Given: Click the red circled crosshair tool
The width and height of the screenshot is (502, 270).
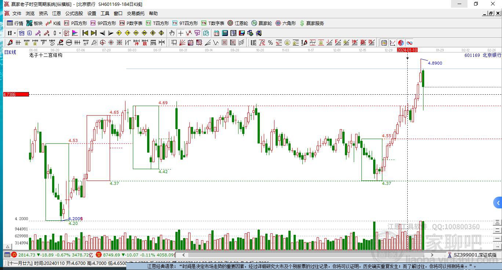Looking at the screenshot, I should (x=102, y=43).
